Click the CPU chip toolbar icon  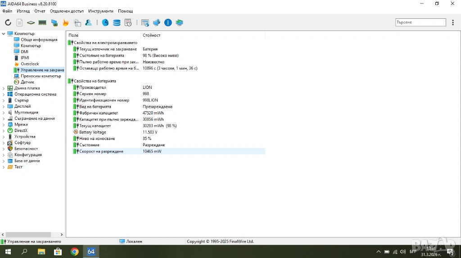click(x=31, y=22)
